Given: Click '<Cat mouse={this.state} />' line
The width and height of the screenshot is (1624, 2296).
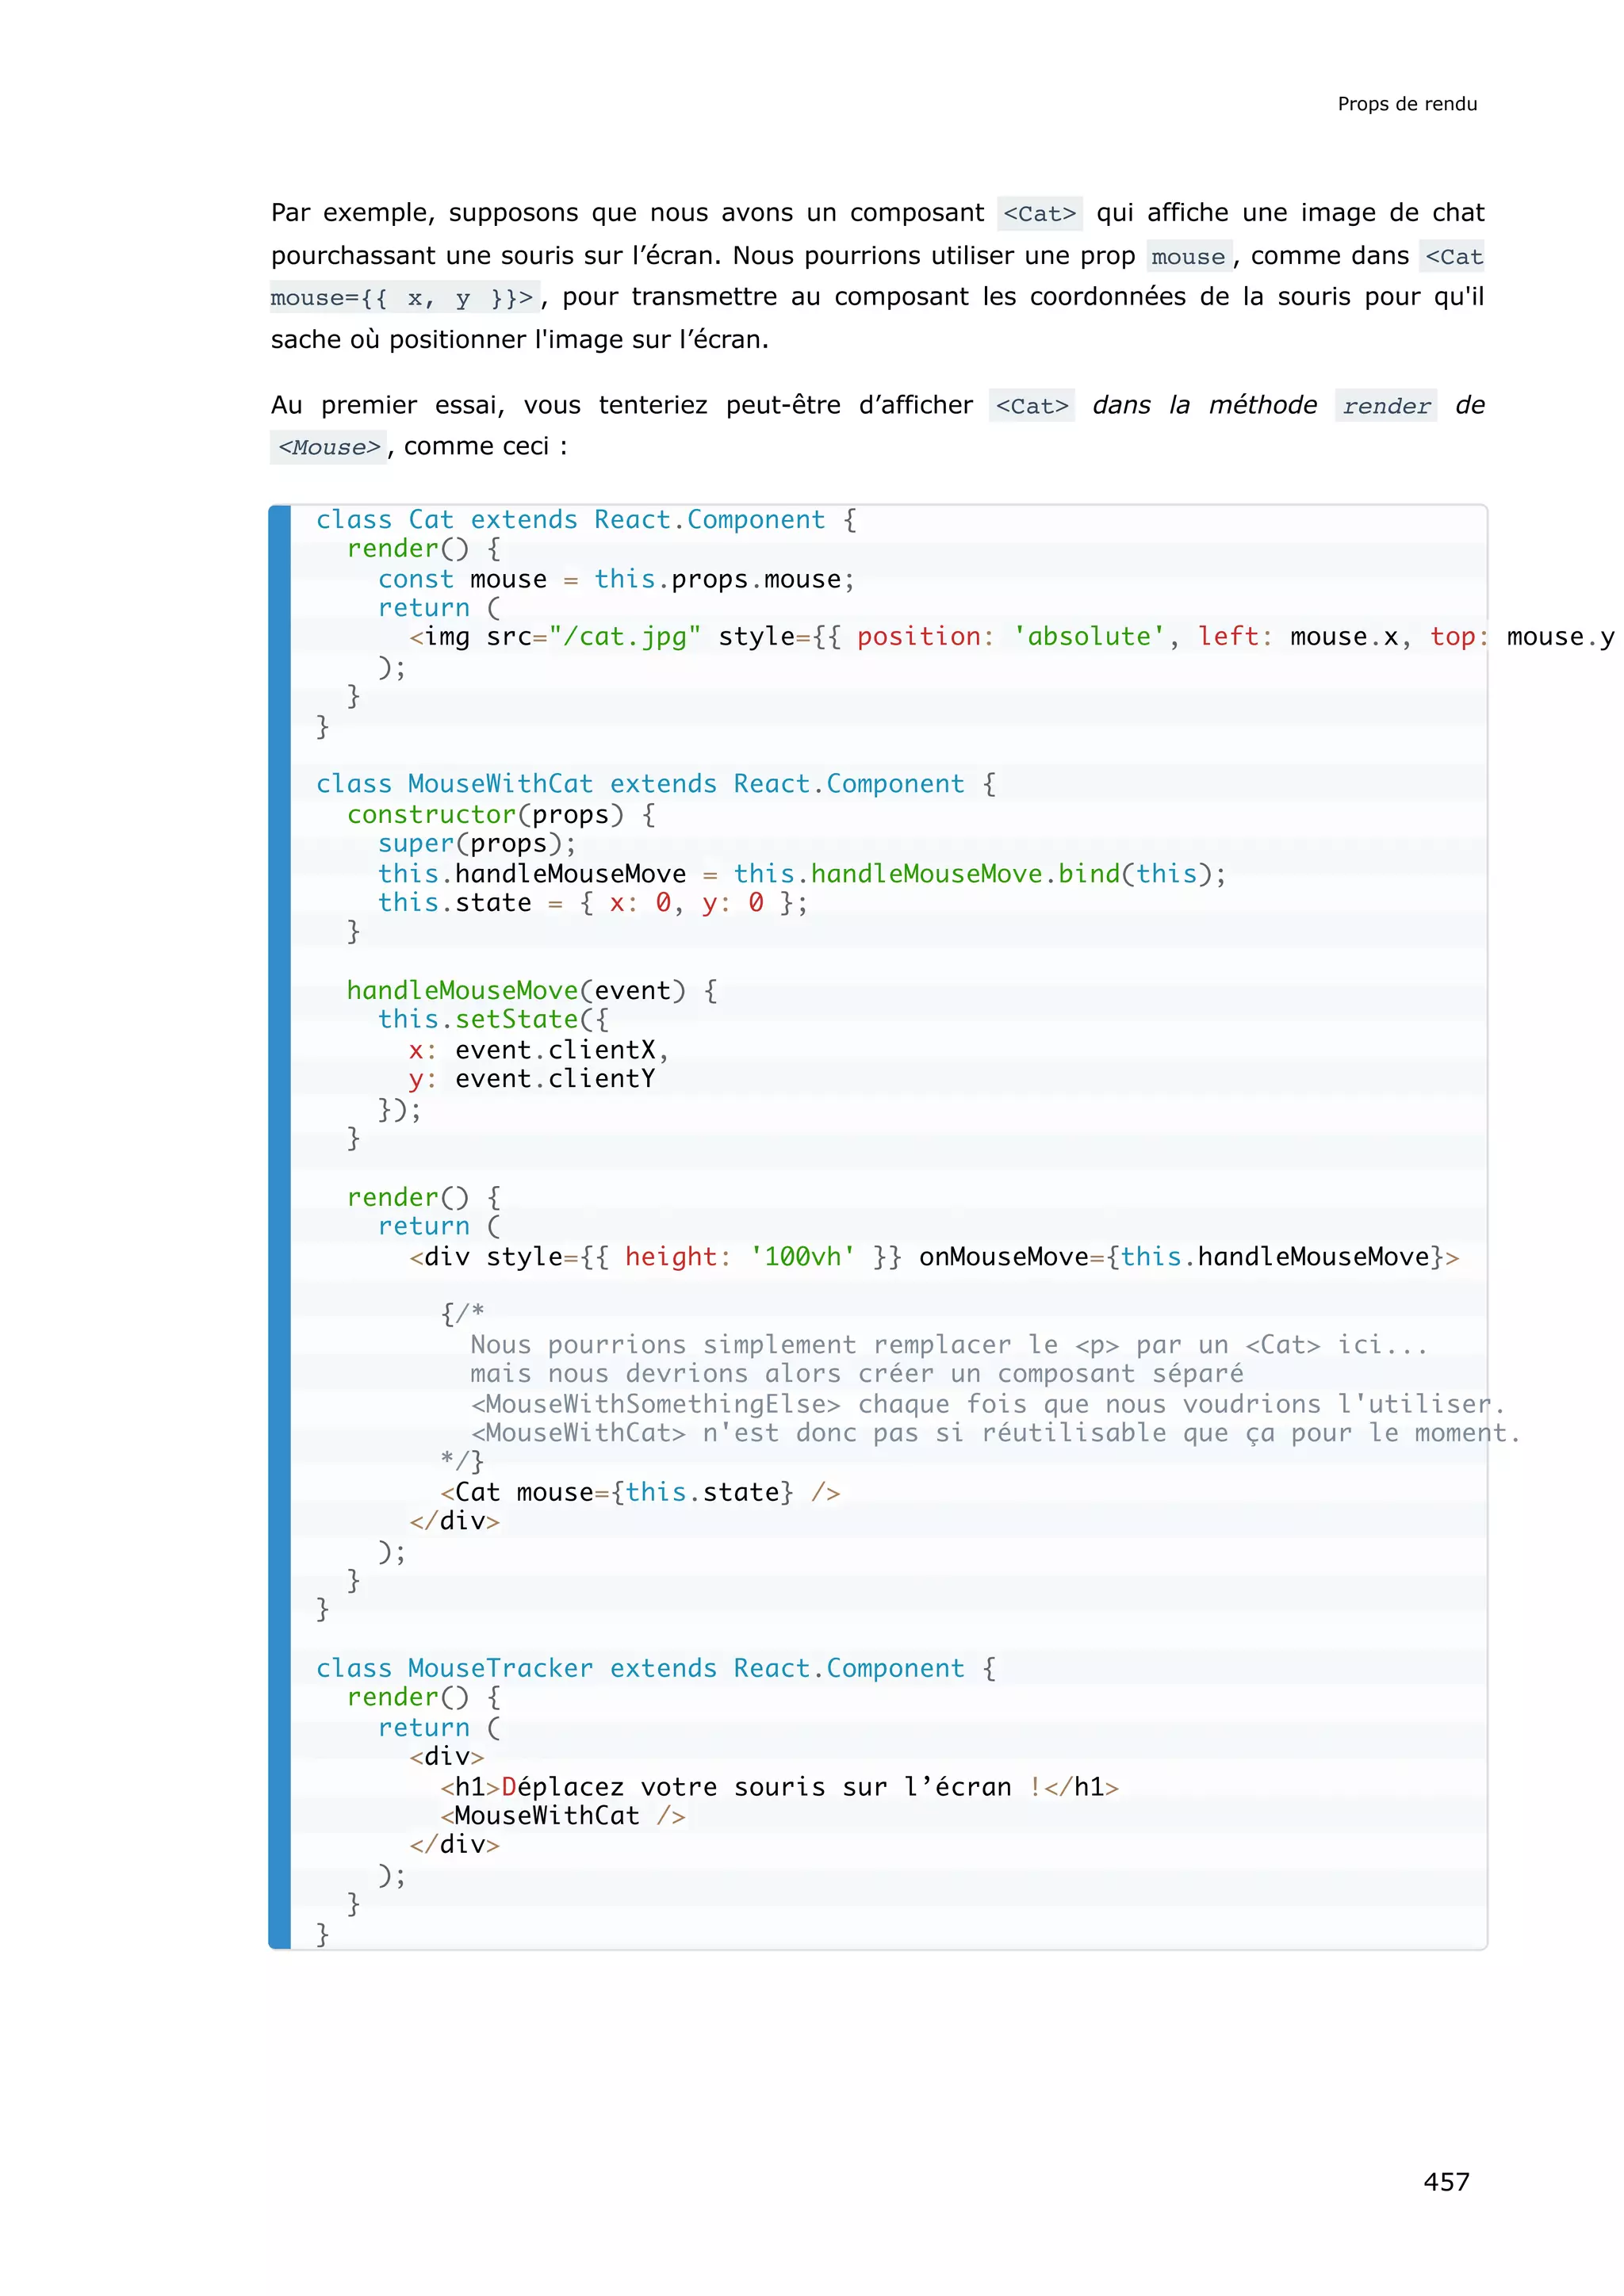Looking at the screenshot, I should [639, 1492].
